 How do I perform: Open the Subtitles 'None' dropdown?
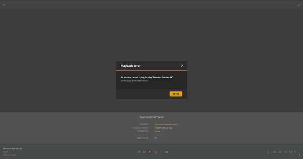tap(158, 131)
